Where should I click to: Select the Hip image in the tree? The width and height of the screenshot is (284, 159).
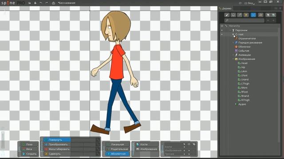pos(243,67)
